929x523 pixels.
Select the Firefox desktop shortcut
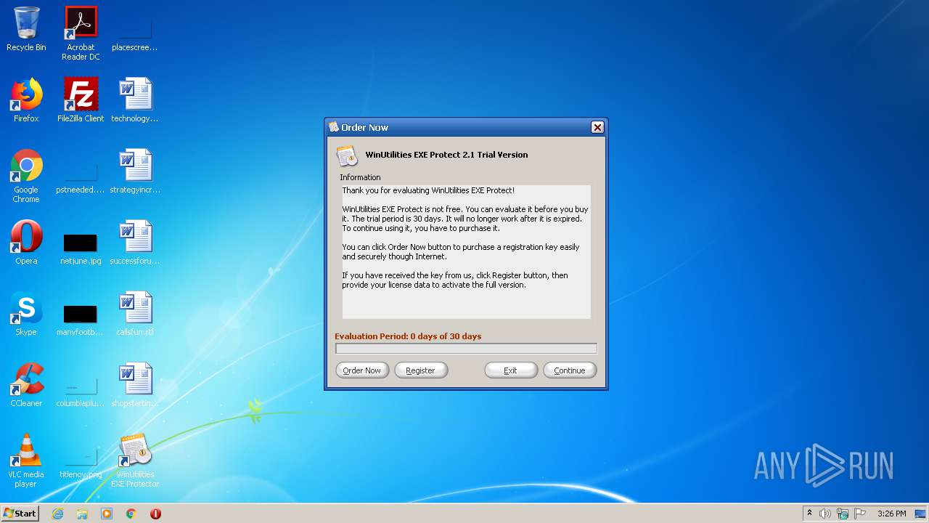(26, 100)
